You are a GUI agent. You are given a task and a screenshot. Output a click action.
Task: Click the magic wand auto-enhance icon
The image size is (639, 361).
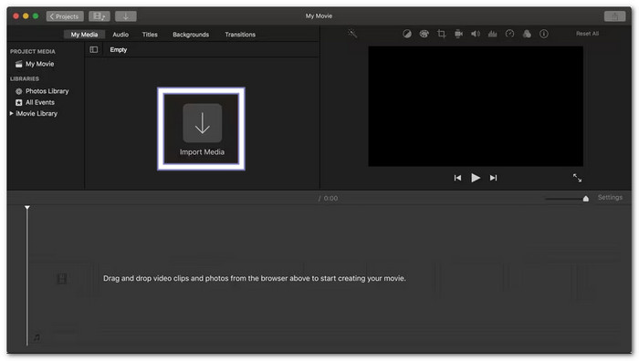[x=352, y=34]
